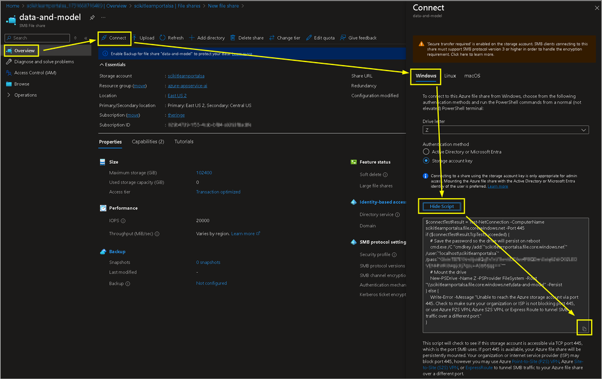
Task: Open the azure-appservice-ai resource group link
Action: [x=187, y=86]
